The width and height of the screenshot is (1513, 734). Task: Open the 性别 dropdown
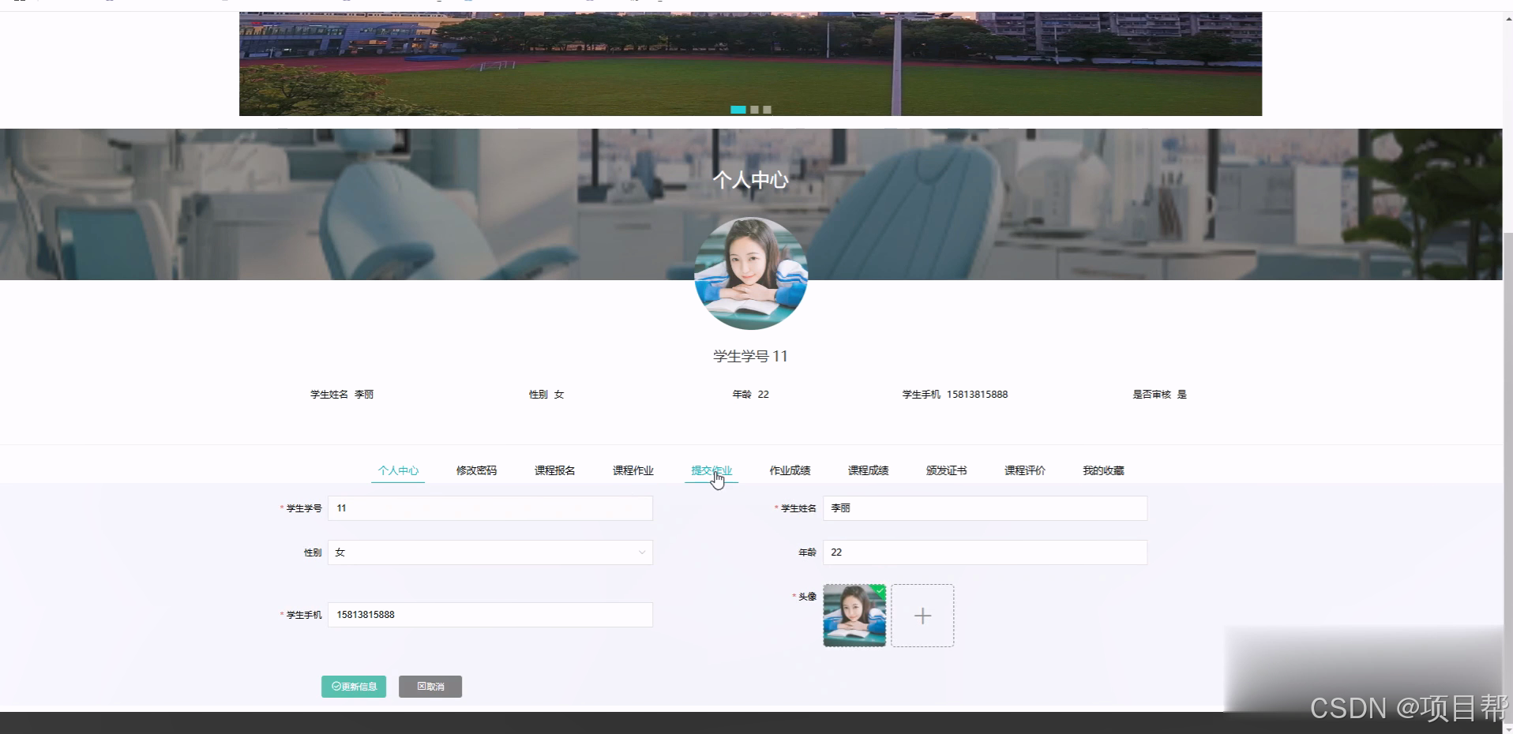pos(490,552)
